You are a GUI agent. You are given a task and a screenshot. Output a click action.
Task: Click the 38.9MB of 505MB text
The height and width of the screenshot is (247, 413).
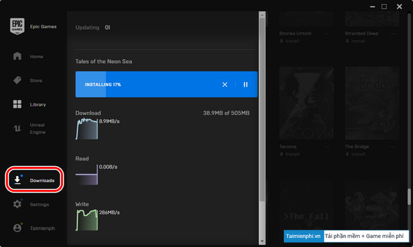[x=226, y=113]
